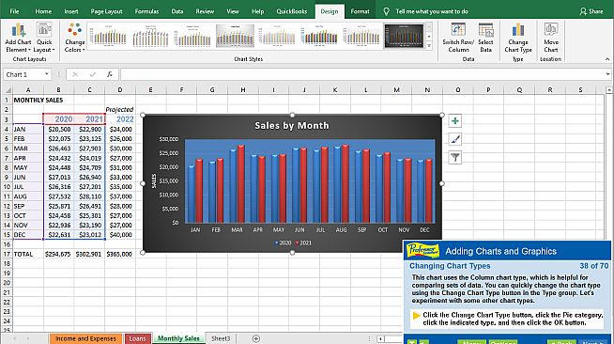
Task: Click the Chart Elements plus button
Action: coord(455,121)
